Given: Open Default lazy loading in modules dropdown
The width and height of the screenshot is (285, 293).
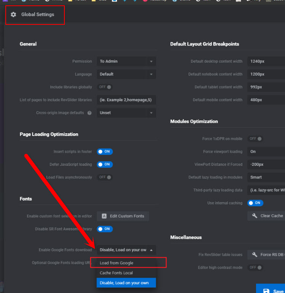Looking at the screenshot, I should point(266,177).
